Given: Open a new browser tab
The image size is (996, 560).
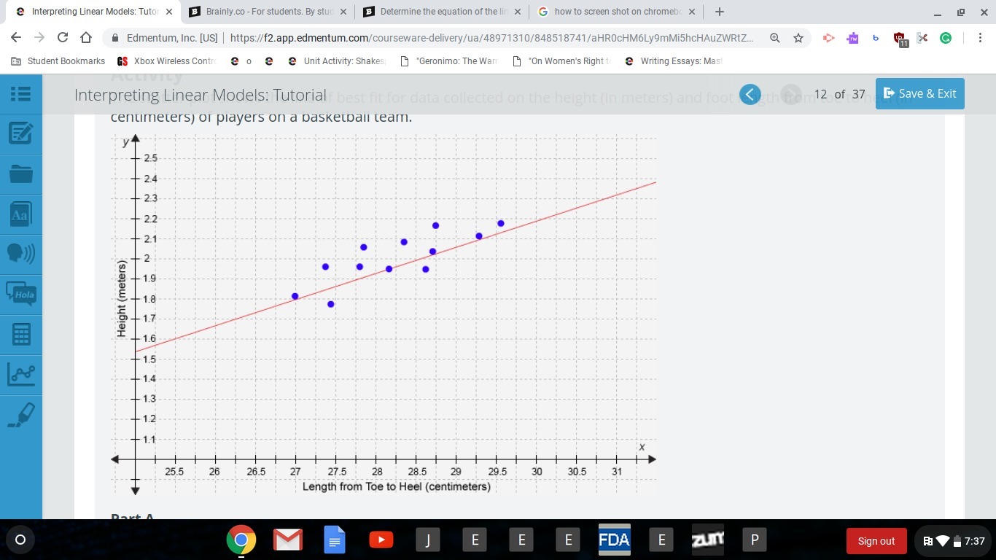Looking at the screenshot, I should tap(720, 12).
